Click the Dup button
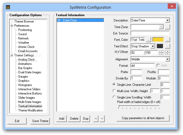The image size is (183, 135). (86, 119)
